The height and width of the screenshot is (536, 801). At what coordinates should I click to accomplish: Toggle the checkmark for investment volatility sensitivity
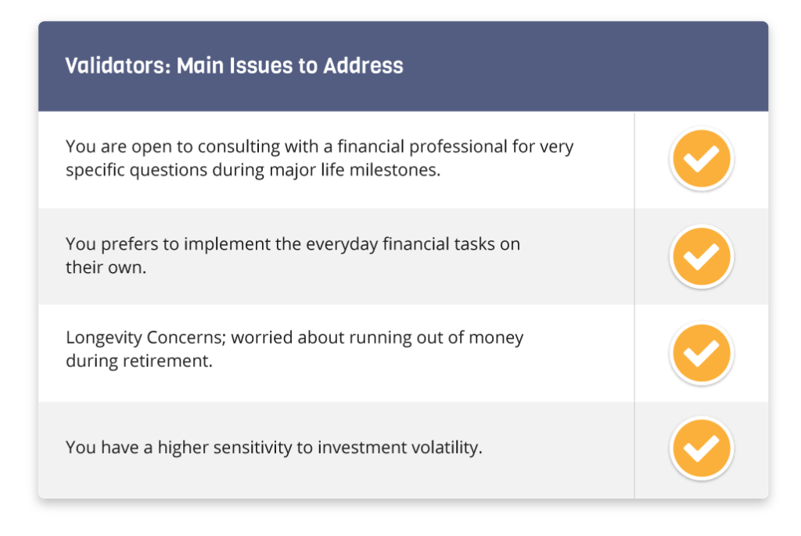tap(701, 449)
